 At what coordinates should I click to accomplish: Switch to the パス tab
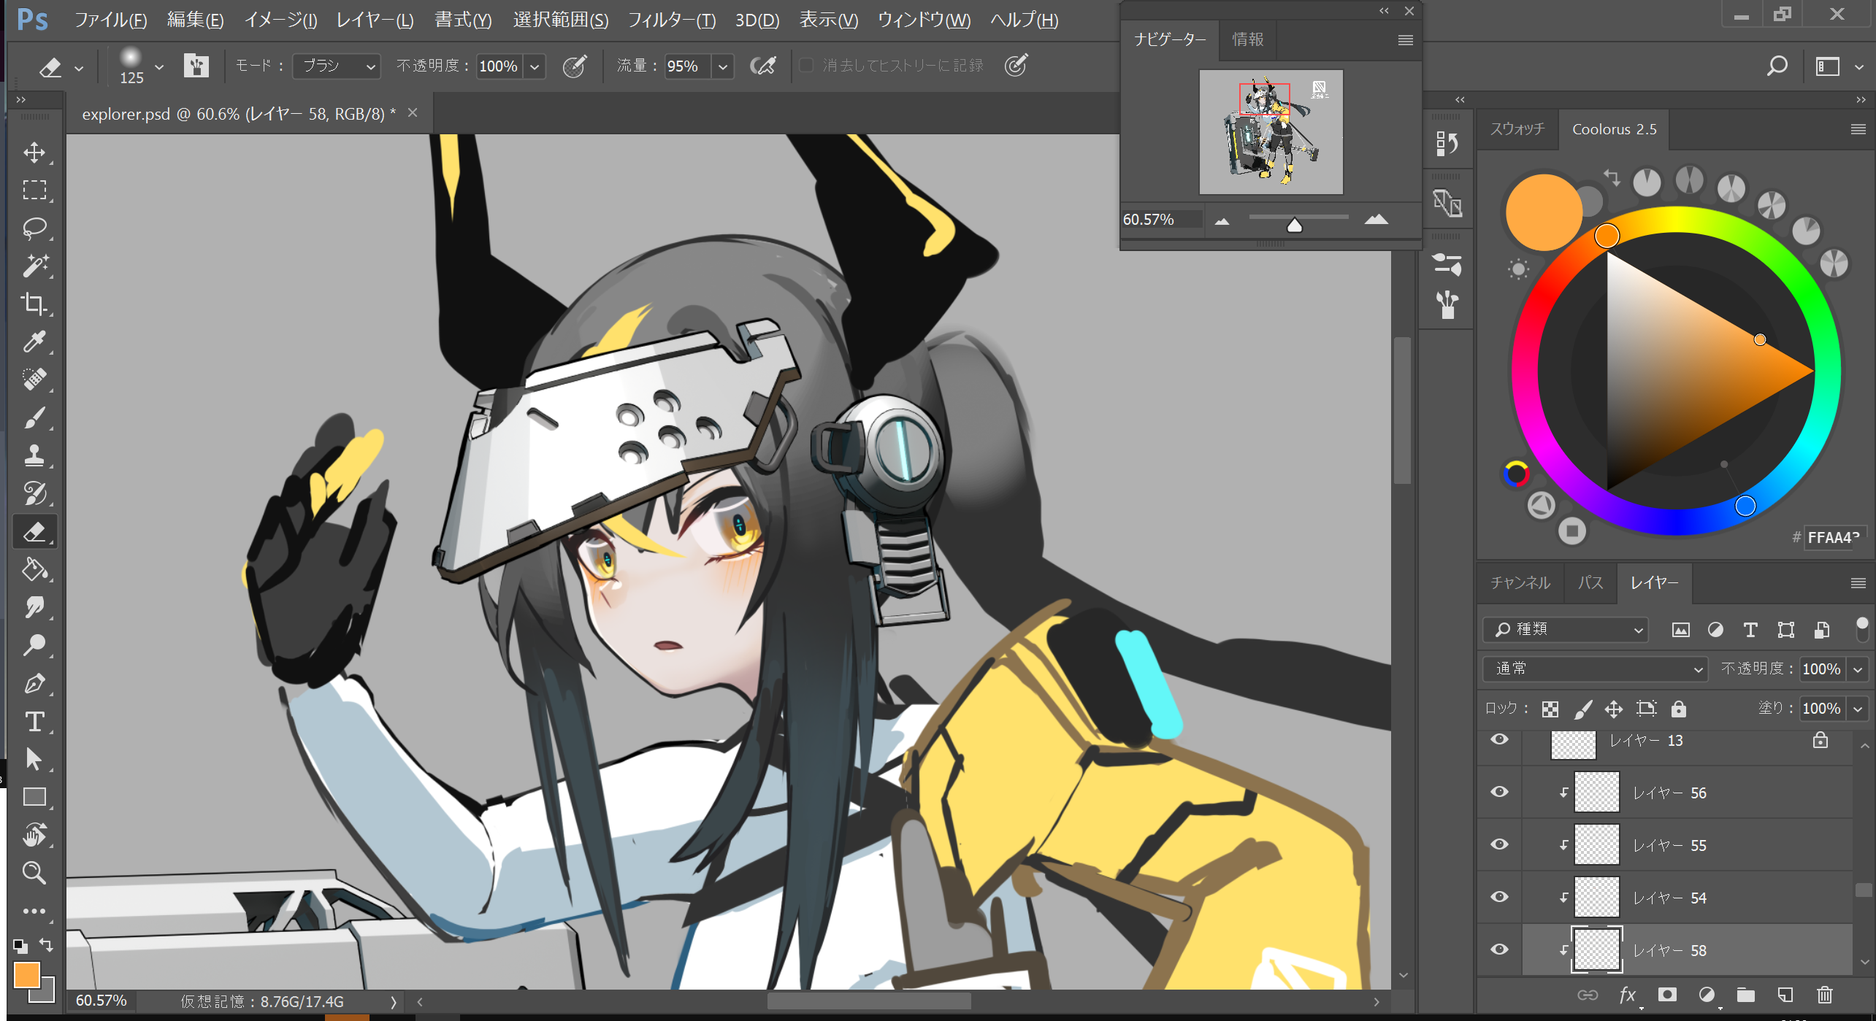click(1590, 582)
